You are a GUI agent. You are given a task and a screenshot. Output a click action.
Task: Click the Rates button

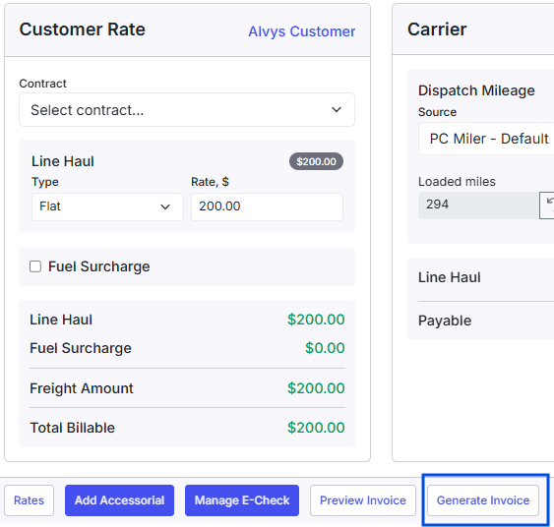[29, 500]
